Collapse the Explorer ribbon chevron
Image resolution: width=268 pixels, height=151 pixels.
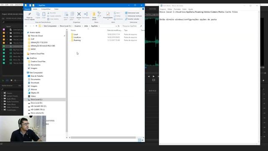pos(140,9)
